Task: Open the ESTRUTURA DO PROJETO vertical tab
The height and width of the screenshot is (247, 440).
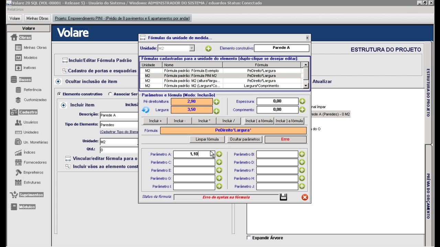Action: (428, 93)
